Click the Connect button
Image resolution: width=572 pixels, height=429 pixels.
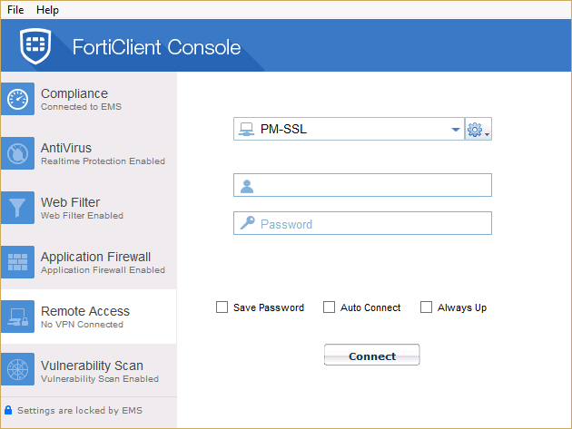[371, 355]
